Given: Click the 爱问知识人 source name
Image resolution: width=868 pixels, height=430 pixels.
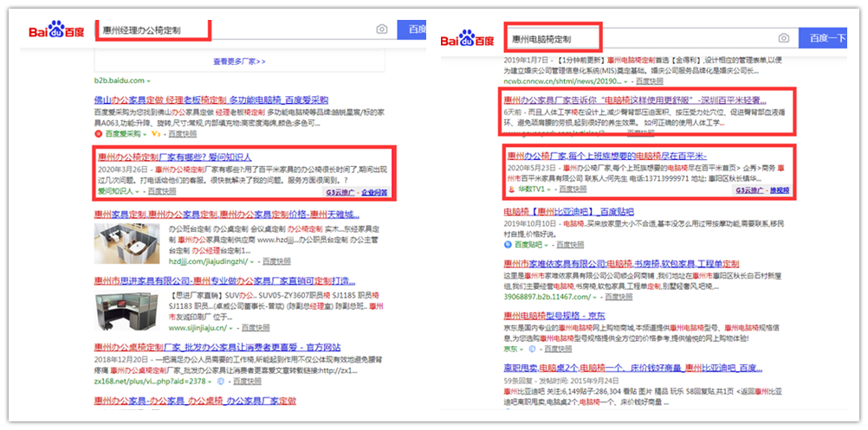Looking at the screenshot, I should [115, 192].
